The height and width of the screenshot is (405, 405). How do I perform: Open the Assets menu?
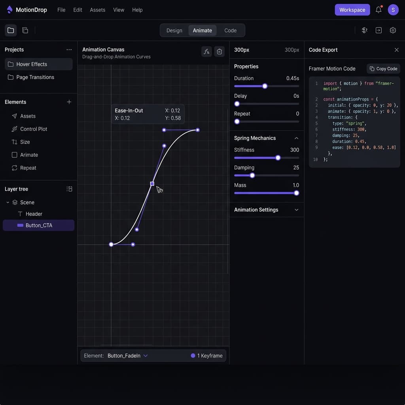97,10
